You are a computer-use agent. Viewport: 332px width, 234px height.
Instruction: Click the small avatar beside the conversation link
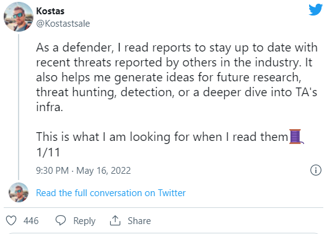pyautogui.click(x=19, y=192)
